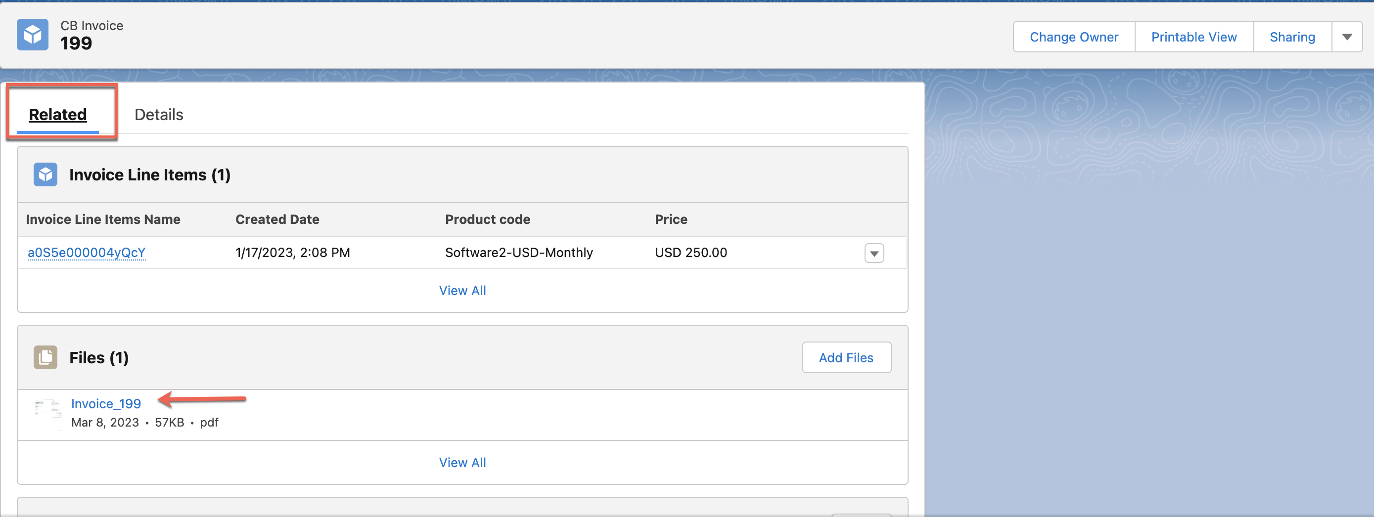Click the Change Owner button
Image resolution: width=1374 pixels, height=517 pixels.
click(x=1073, y=37)
